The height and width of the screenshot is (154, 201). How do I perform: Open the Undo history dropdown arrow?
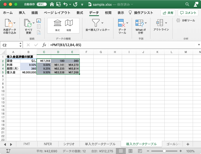click(x=70, y=4)
